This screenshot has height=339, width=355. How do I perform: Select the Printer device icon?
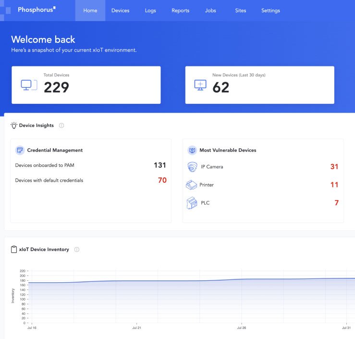(192, 185)
